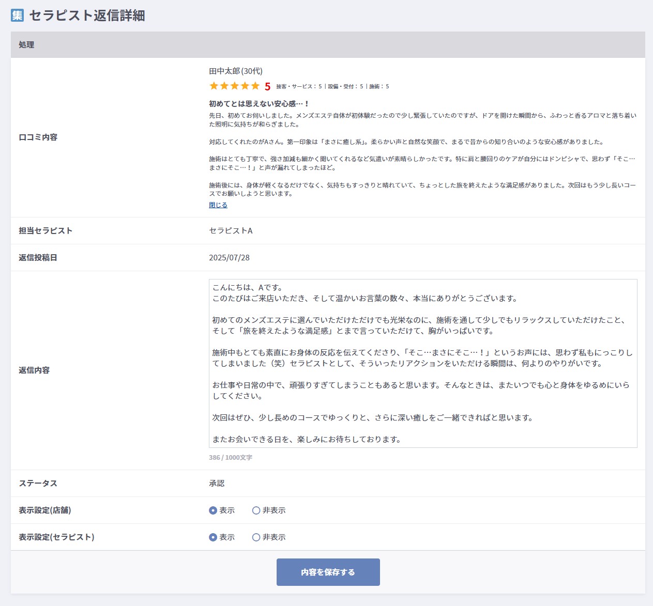Click the 返信投稿日 value 2025/07/28

(x=229, y=258)
